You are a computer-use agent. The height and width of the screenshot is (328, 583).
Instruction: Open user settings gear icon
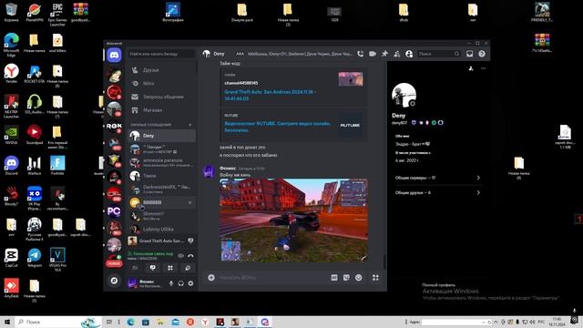pos(190,283)
